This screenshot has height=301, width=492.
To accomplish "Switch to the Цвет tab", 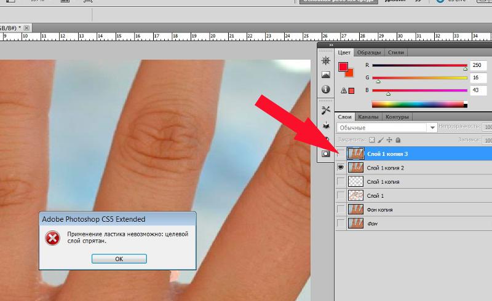I will point(344,52).
